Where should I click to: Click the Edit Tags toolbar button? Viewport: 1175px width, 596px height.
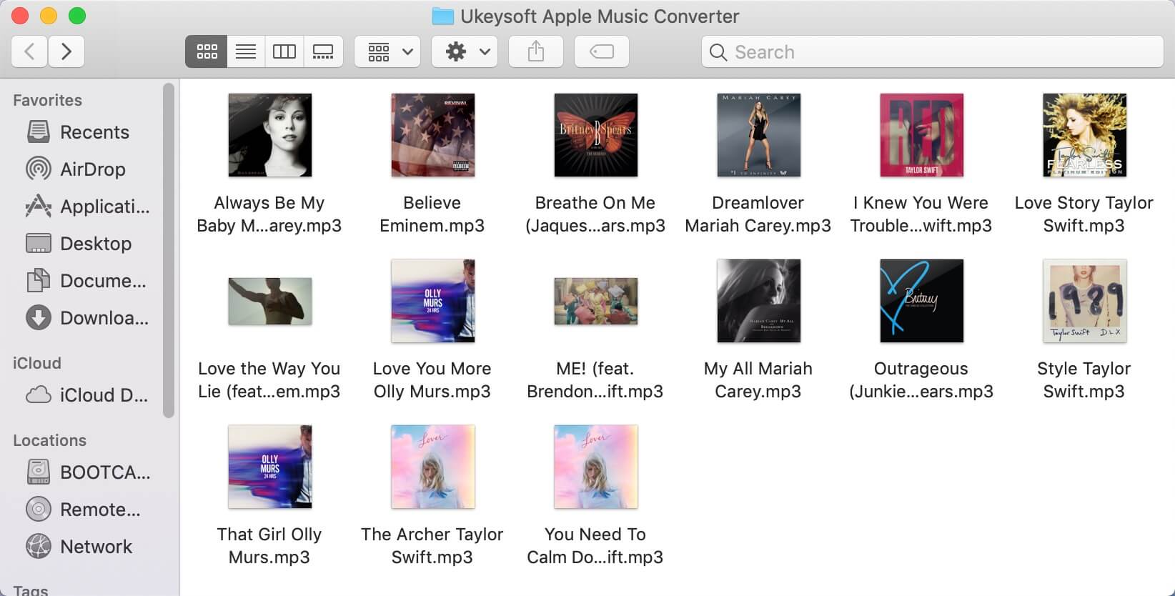tap(602, 51)
